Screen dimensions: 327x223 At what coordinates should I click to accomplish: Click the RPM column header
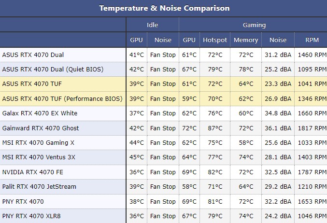313,40
